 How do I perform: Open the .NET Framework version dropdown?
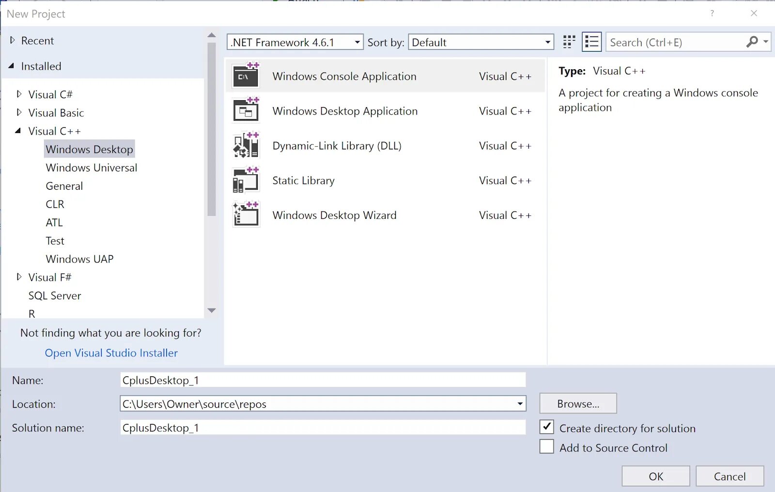pos(295,42)
